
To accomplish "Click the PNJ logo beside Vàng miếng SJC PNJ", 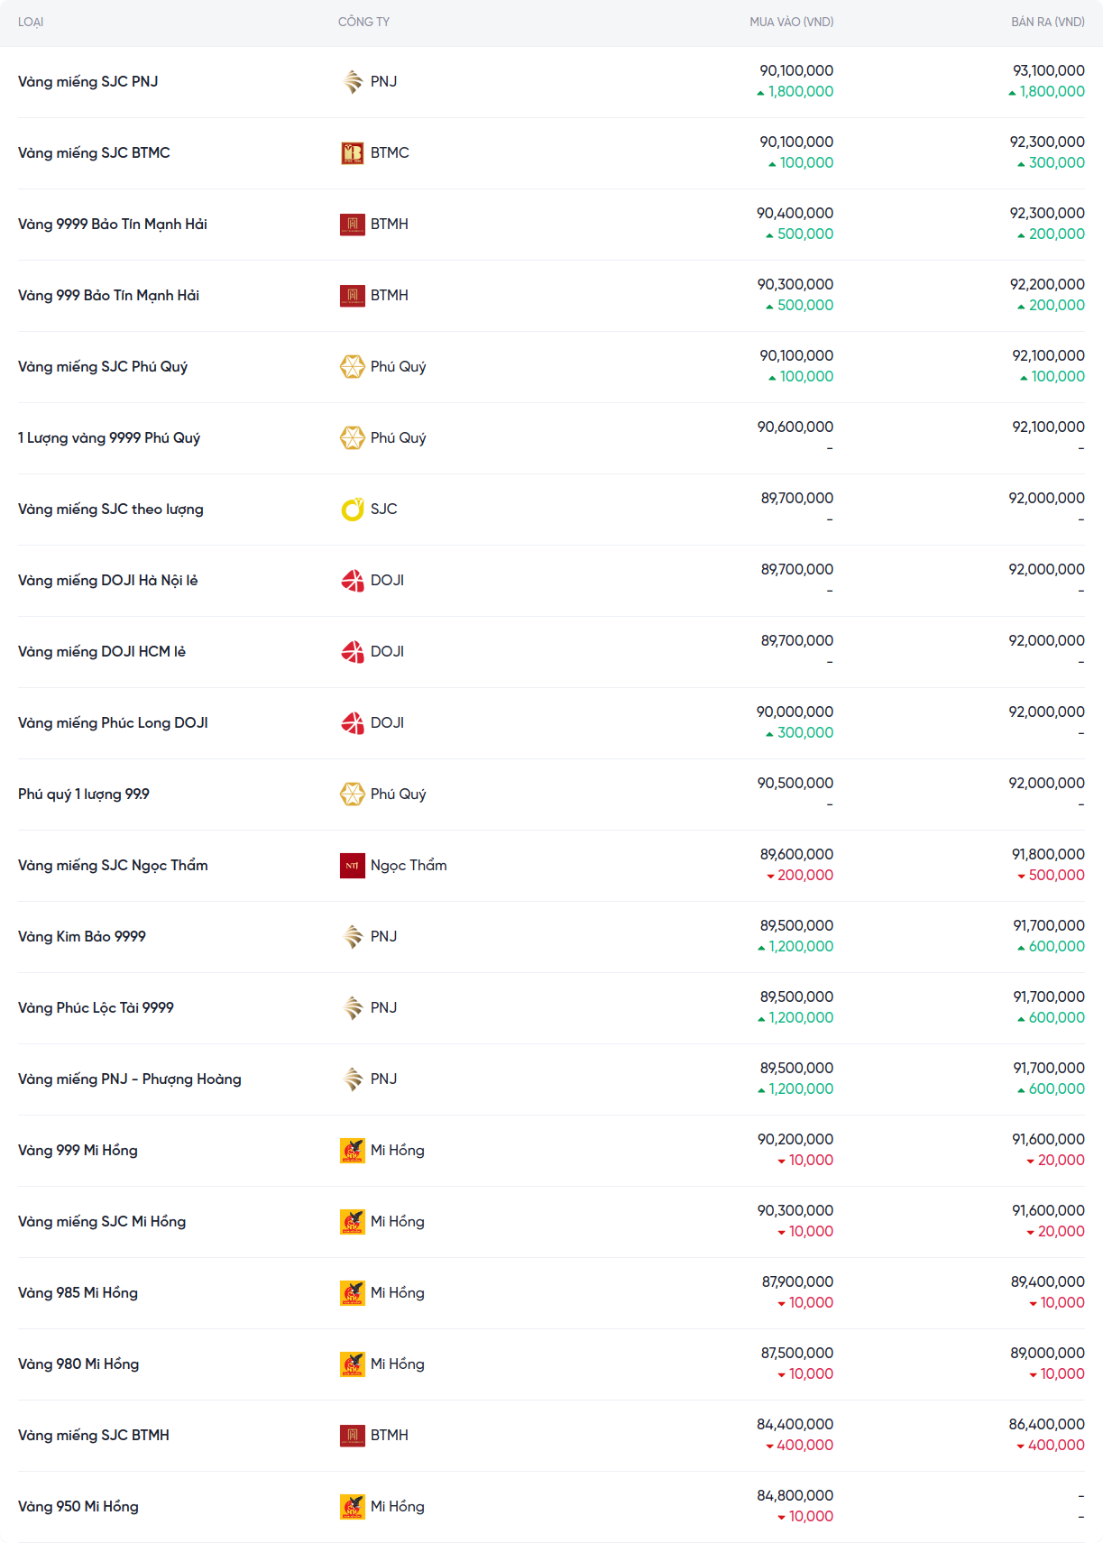I will click(x=352, y=82).
